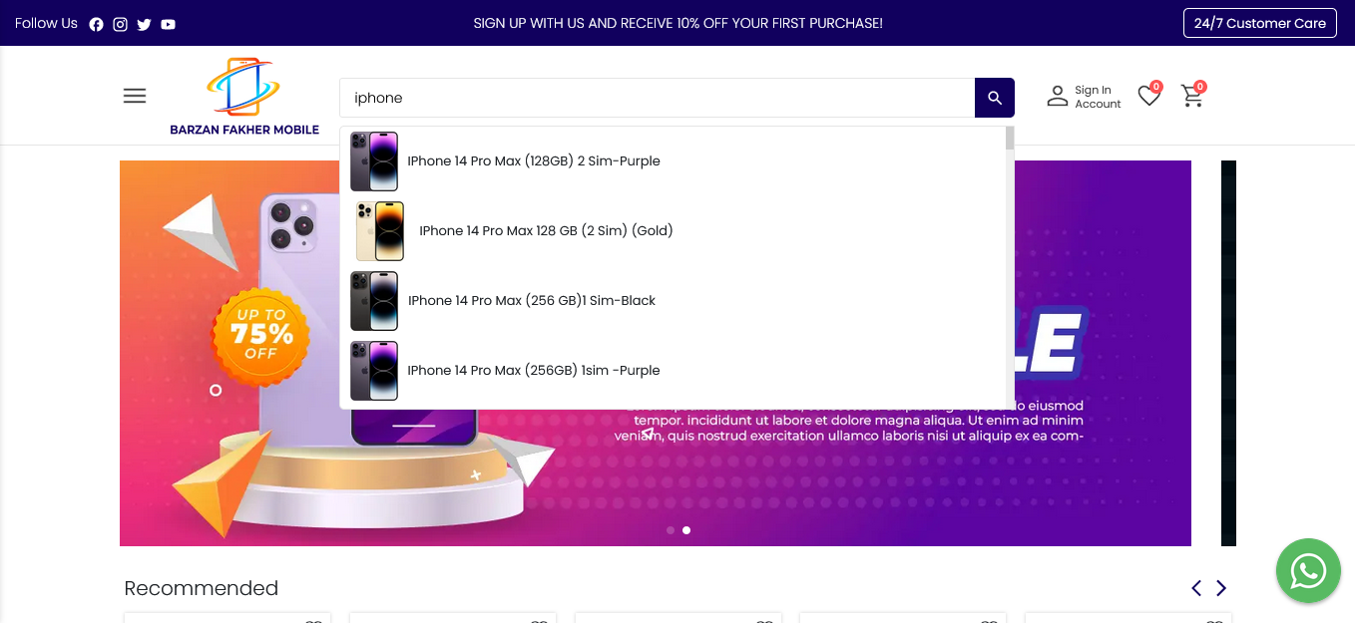Open the Instagram profile icon
The image size is (1355, 623).
click(x=120, y=24)
